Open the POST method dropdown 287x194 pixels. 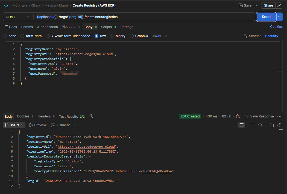(x=17, y=17)
